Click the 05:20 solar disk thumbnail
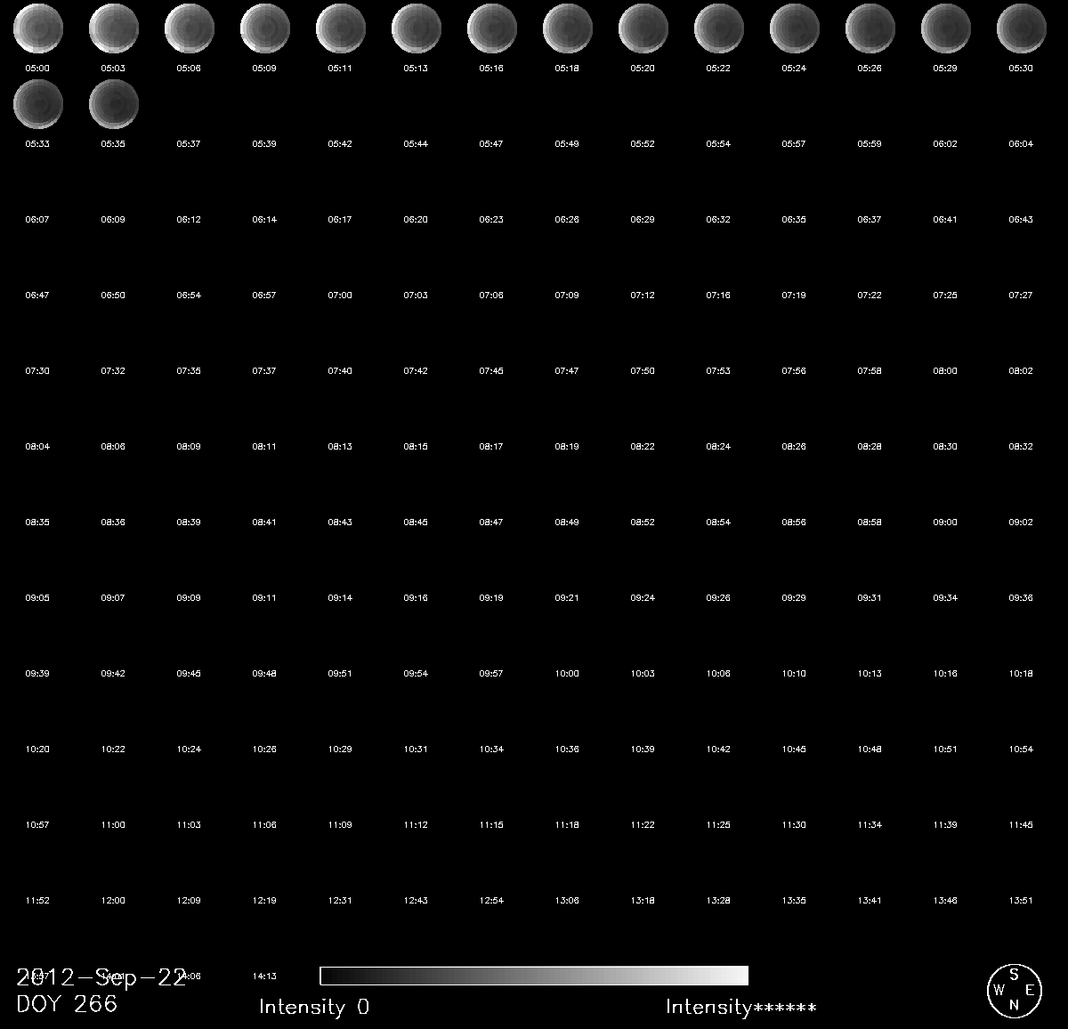The height and width of the screenshot is (1029, 1068). coord(643,28)
